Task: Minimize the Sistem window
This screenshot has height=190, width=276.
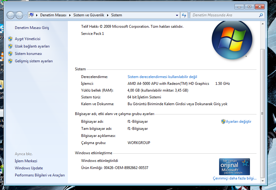Action: (239, 7)
